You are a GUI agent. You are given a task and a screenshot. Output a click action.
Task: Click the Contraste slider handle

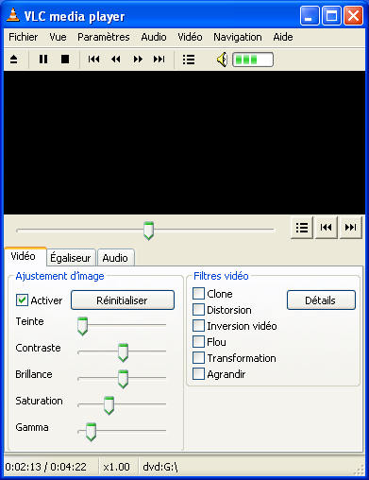[x=123, y=352]
